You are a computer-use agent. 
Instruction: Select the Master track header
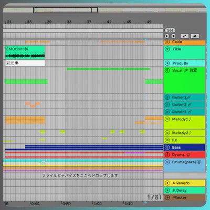(184, 197)
